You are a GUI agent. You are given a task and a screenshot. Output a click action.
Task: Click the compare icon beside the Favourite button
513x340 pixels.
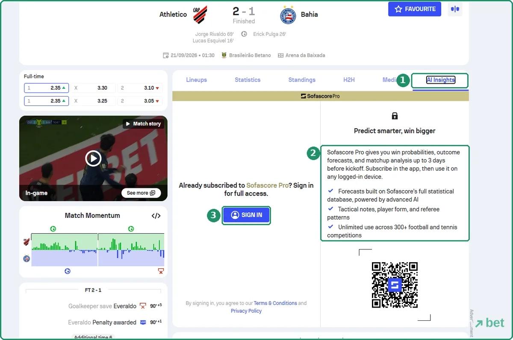[x=455, y=9]
